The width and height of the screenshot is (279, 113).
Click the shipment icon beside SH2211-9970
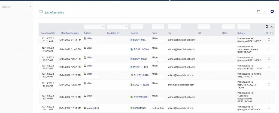click(132, 75)
